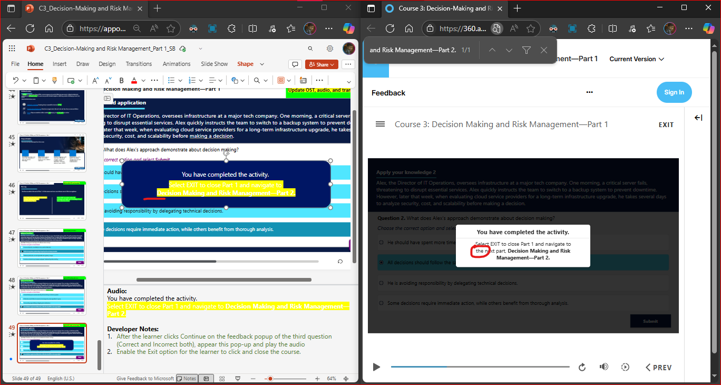This screenshot has width=721, height=385.
Task: Open the Undo dropdown arrow
Action: click(24, 81)
